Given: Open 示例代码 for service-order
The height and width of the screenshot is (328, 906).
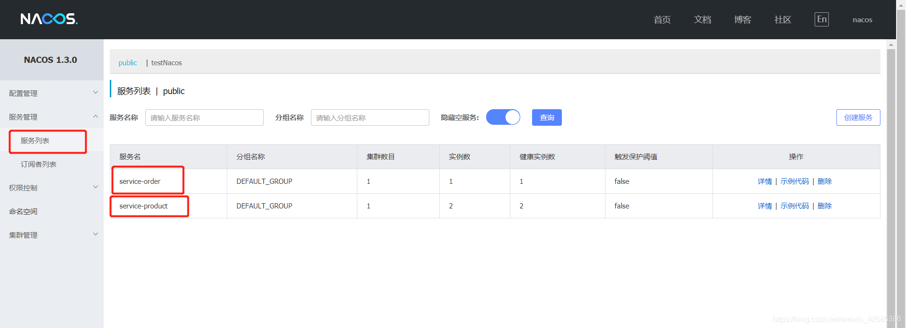Looking at the screenshot, I should click(795, 181).
